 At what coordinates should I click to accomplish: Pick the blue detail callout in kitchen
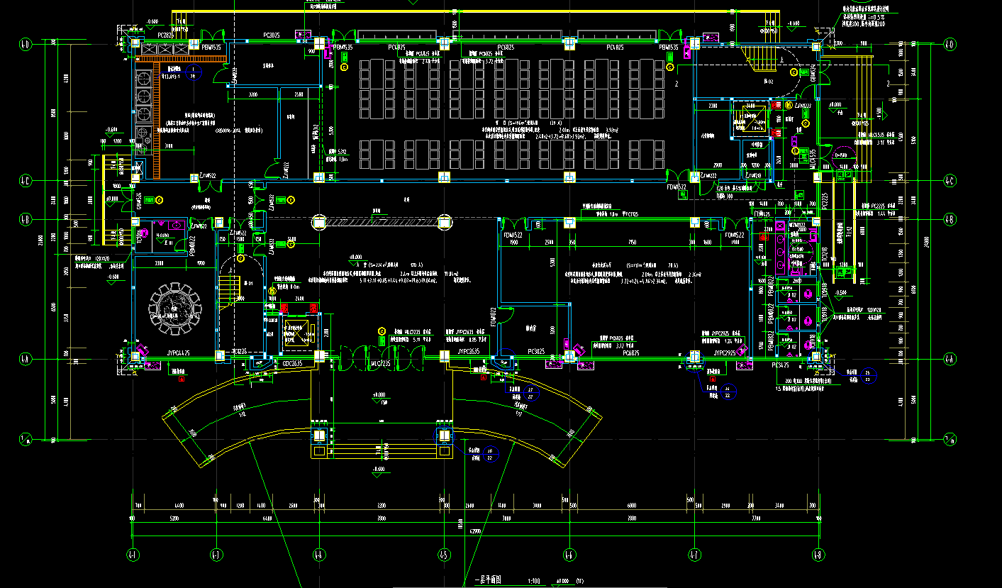[x=192, y=72]
